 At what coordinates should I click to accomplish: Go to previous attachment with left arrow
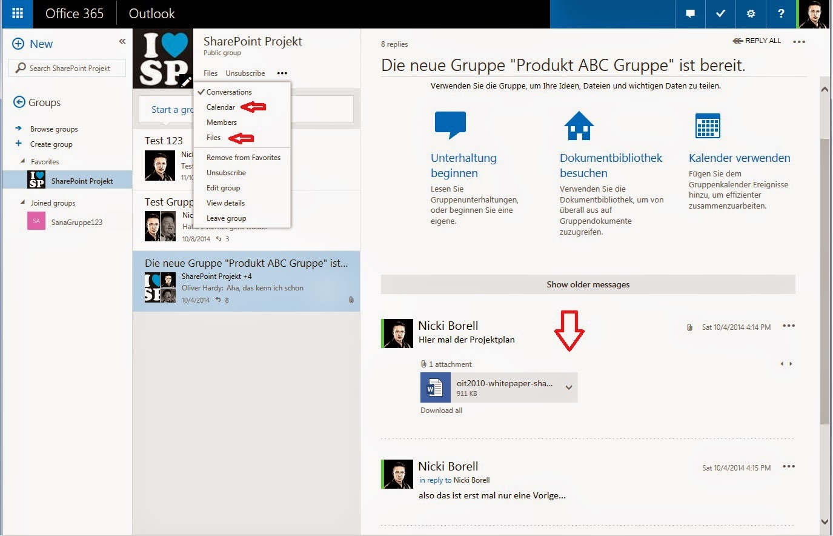coord(782,364)
